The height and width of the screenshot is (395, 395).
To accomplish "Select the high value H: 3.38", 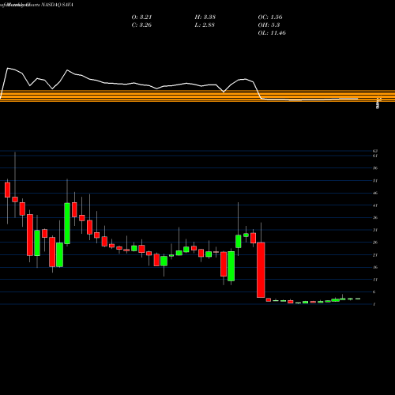I will click(x=205, y=17).
